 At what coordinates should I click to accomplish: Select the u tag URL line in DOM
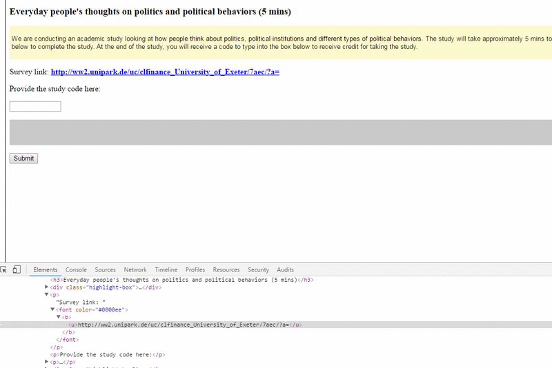185,325
